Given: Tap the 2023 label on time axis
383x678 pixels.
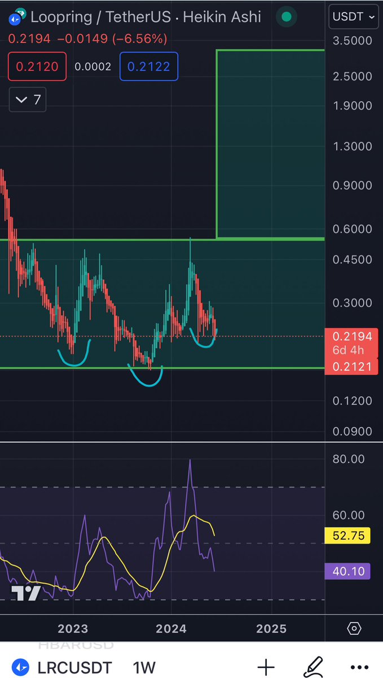Looking at the screenshot, I should click(x=73, y=629).
